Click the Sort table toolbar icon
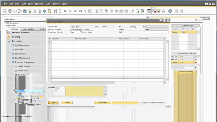The width and height of the screenshot is (217, 122). (90, 11)
